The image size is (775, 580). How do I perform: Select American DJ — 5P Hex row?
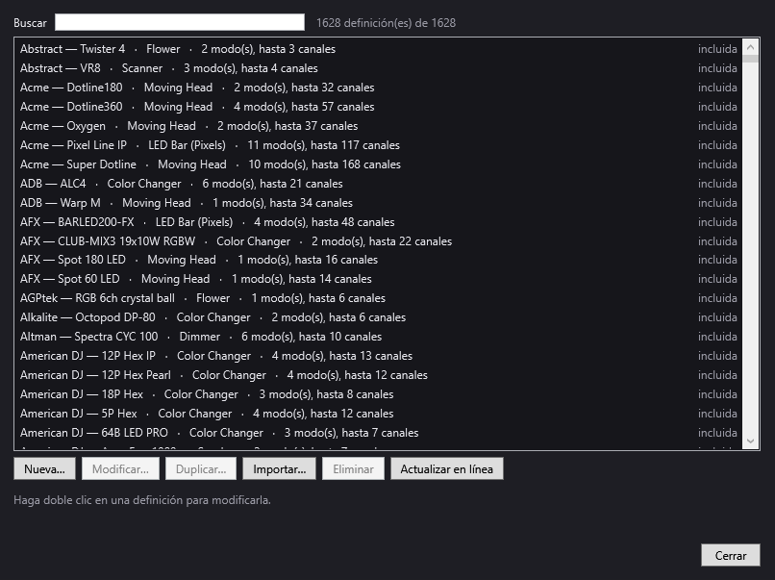[378, 415]
